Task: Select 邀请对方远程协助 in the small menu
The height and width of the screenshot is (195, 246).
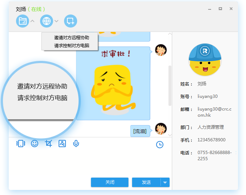Action: coord(71,37)
